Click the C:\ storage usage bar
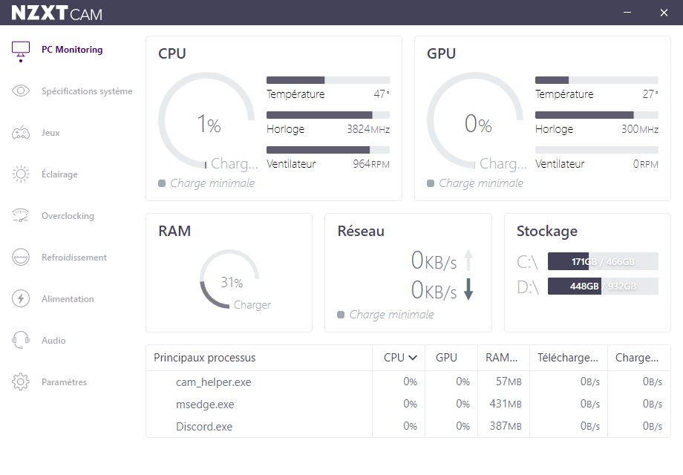 [602, 261]
